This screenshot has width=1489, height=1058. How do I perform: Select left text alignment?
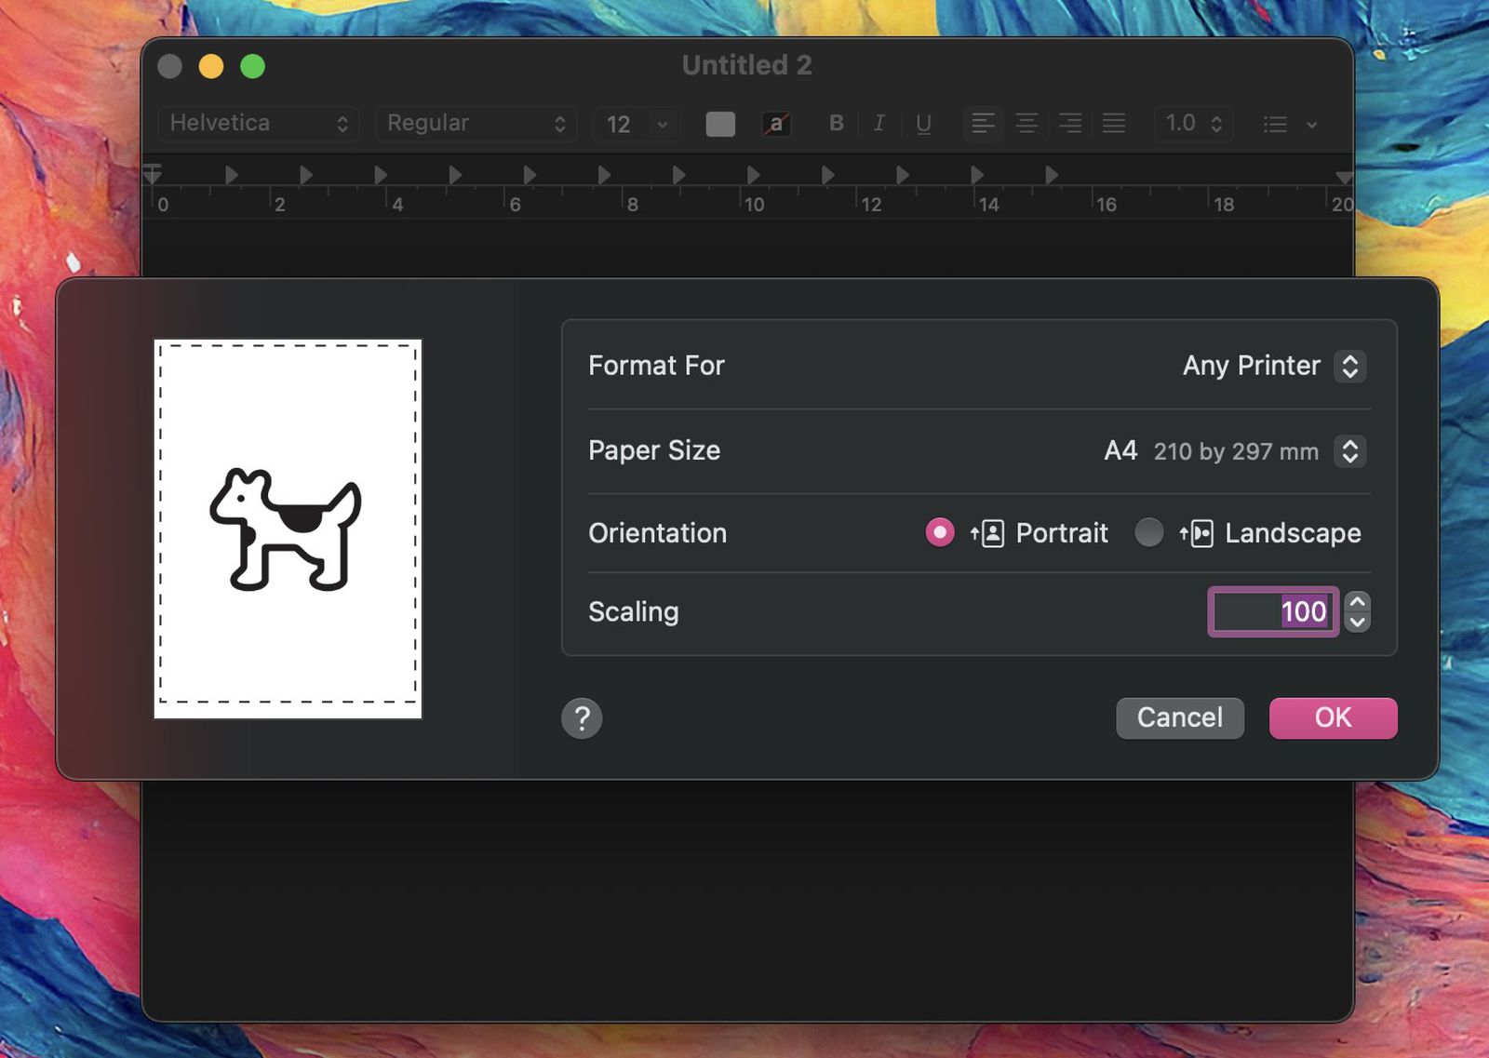982,123
